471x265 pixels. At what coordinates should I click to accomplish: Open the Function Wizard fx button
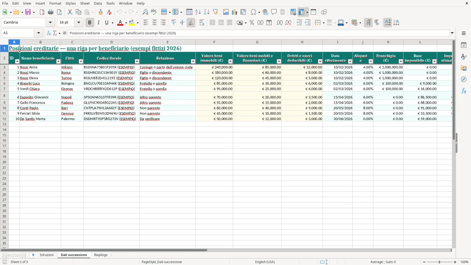[49, 33]
